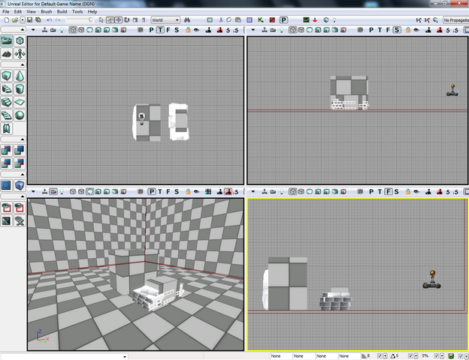Open the Find Actors binoculars tool

pos(187,20)
